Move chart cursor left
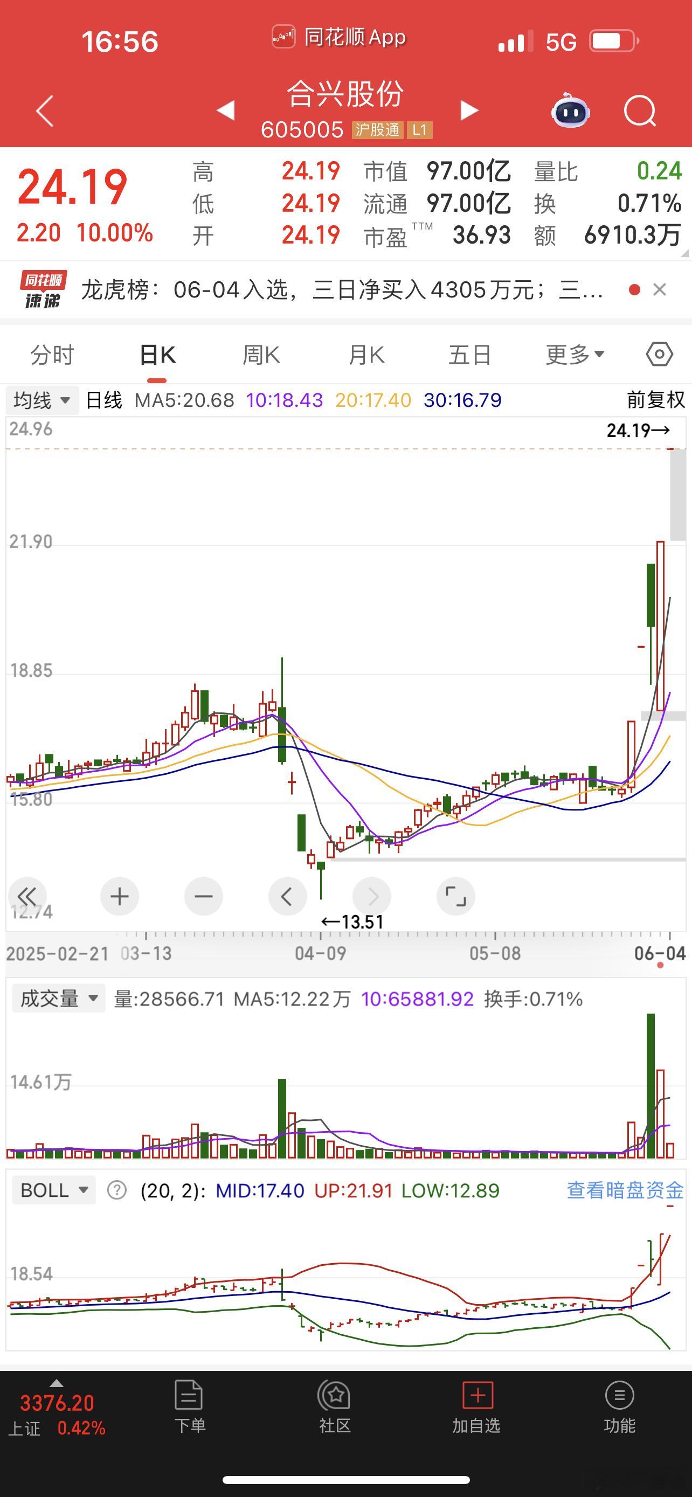Image resolution: width=692 pixels, height=1497 pixels. coord(287,896)
